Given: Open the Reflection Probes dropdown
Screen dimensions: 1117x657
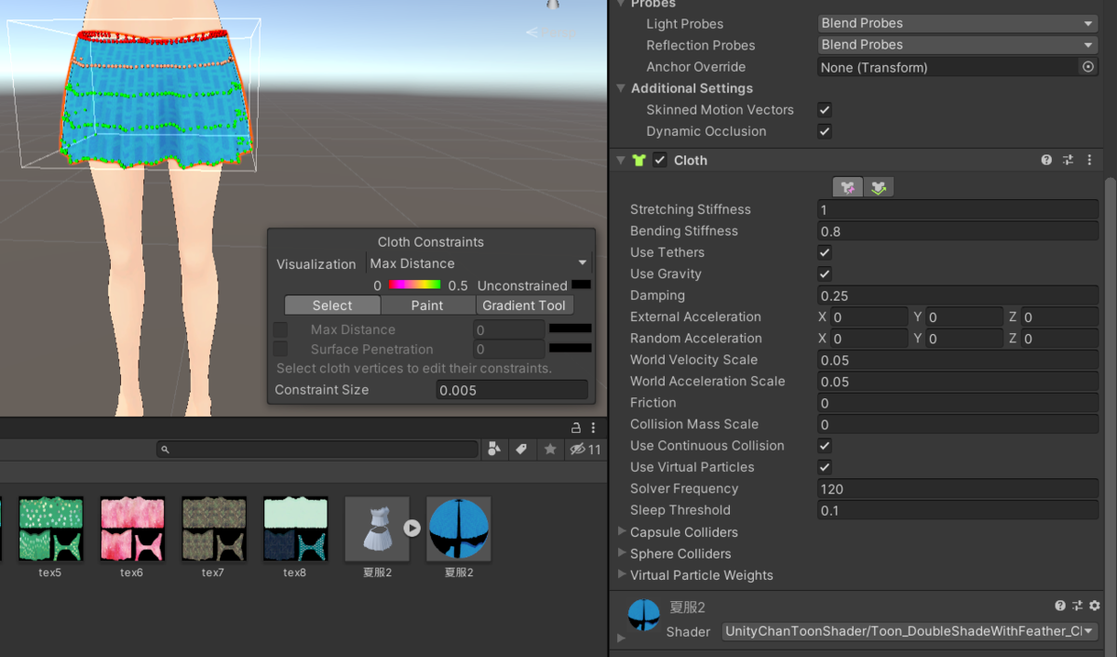Looking at the screenshot, I should (x=958, y=45).
